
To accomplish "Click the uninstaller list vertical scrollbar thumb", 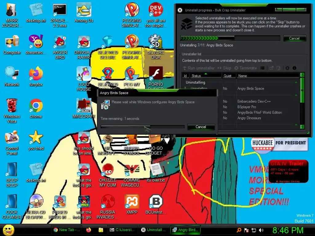I will [x=302, y=90].
